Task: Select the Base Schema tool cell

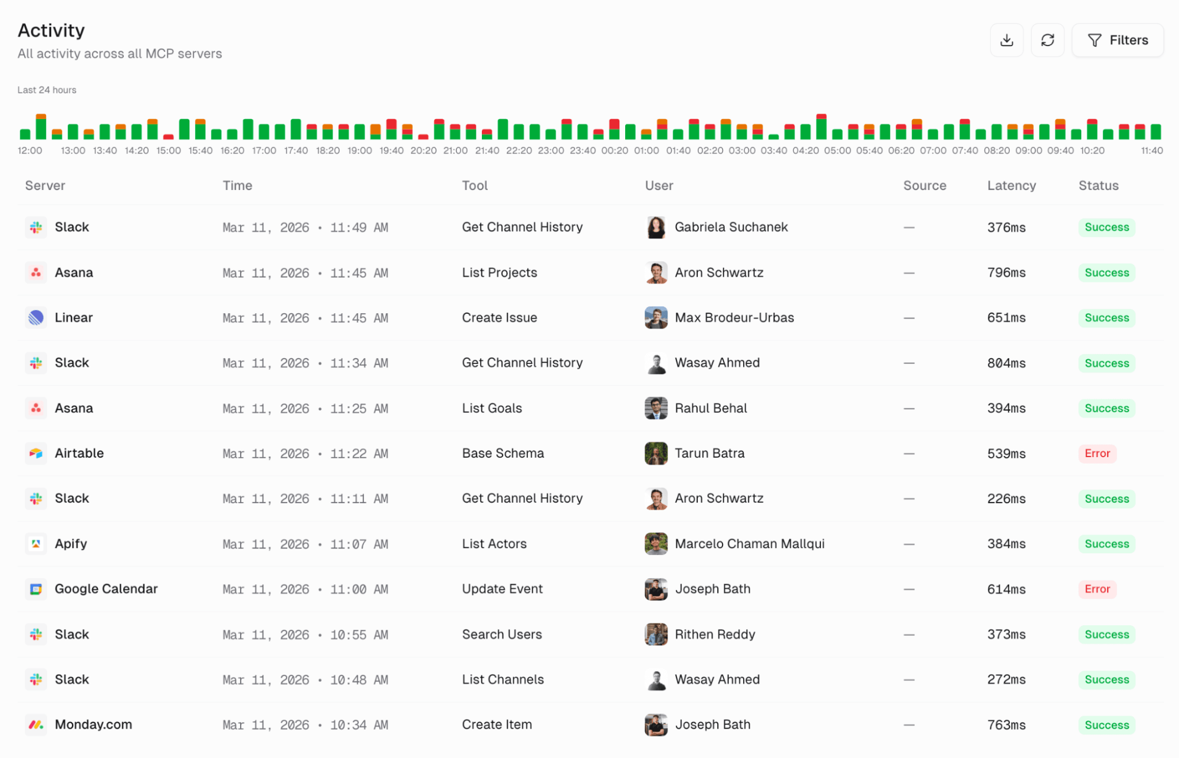Action: point(503,453)
